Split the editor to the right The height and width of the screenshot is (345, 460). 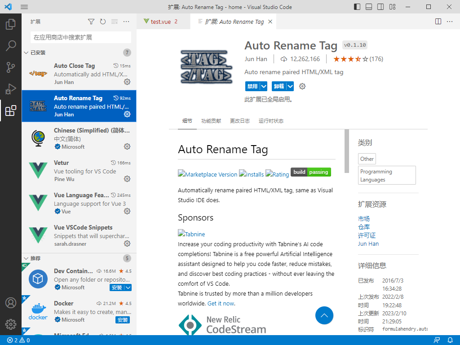pos(438,22)
